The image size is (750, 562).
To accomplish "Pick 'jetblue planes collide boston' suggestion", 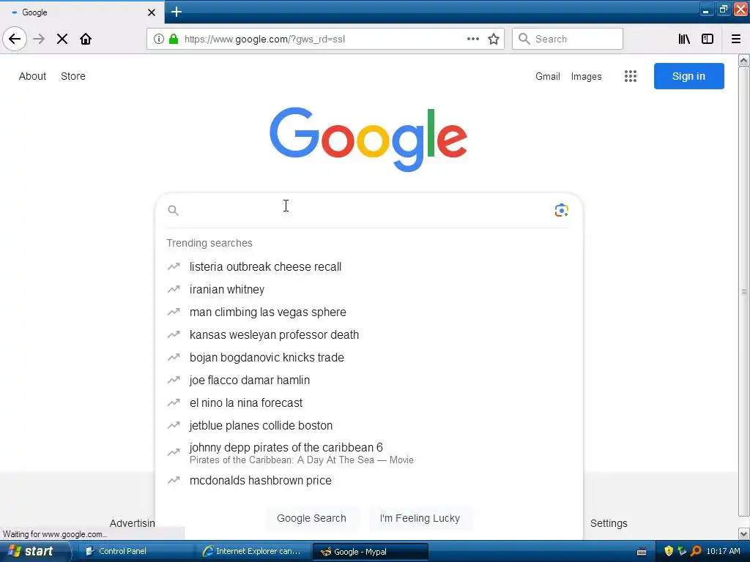I will pyautogui.click(x=369, y=425).
